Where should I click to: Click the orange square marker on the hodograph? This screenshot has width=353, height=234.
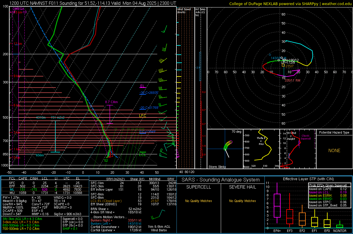tap(283, 65)
